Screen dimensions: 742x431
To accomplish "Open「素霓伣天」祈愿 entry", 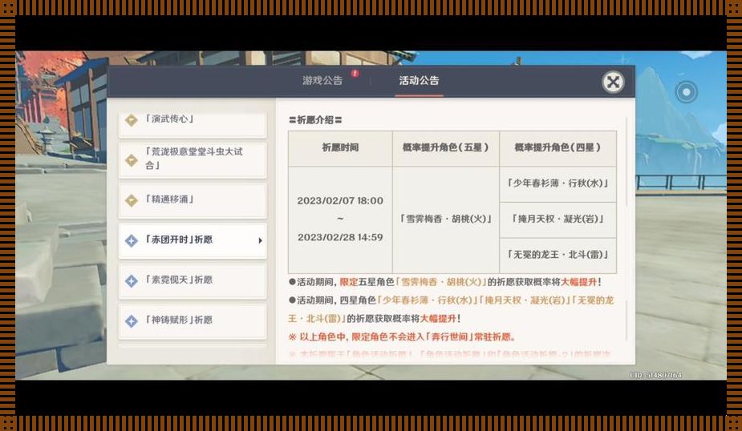I will click(193, 280).
